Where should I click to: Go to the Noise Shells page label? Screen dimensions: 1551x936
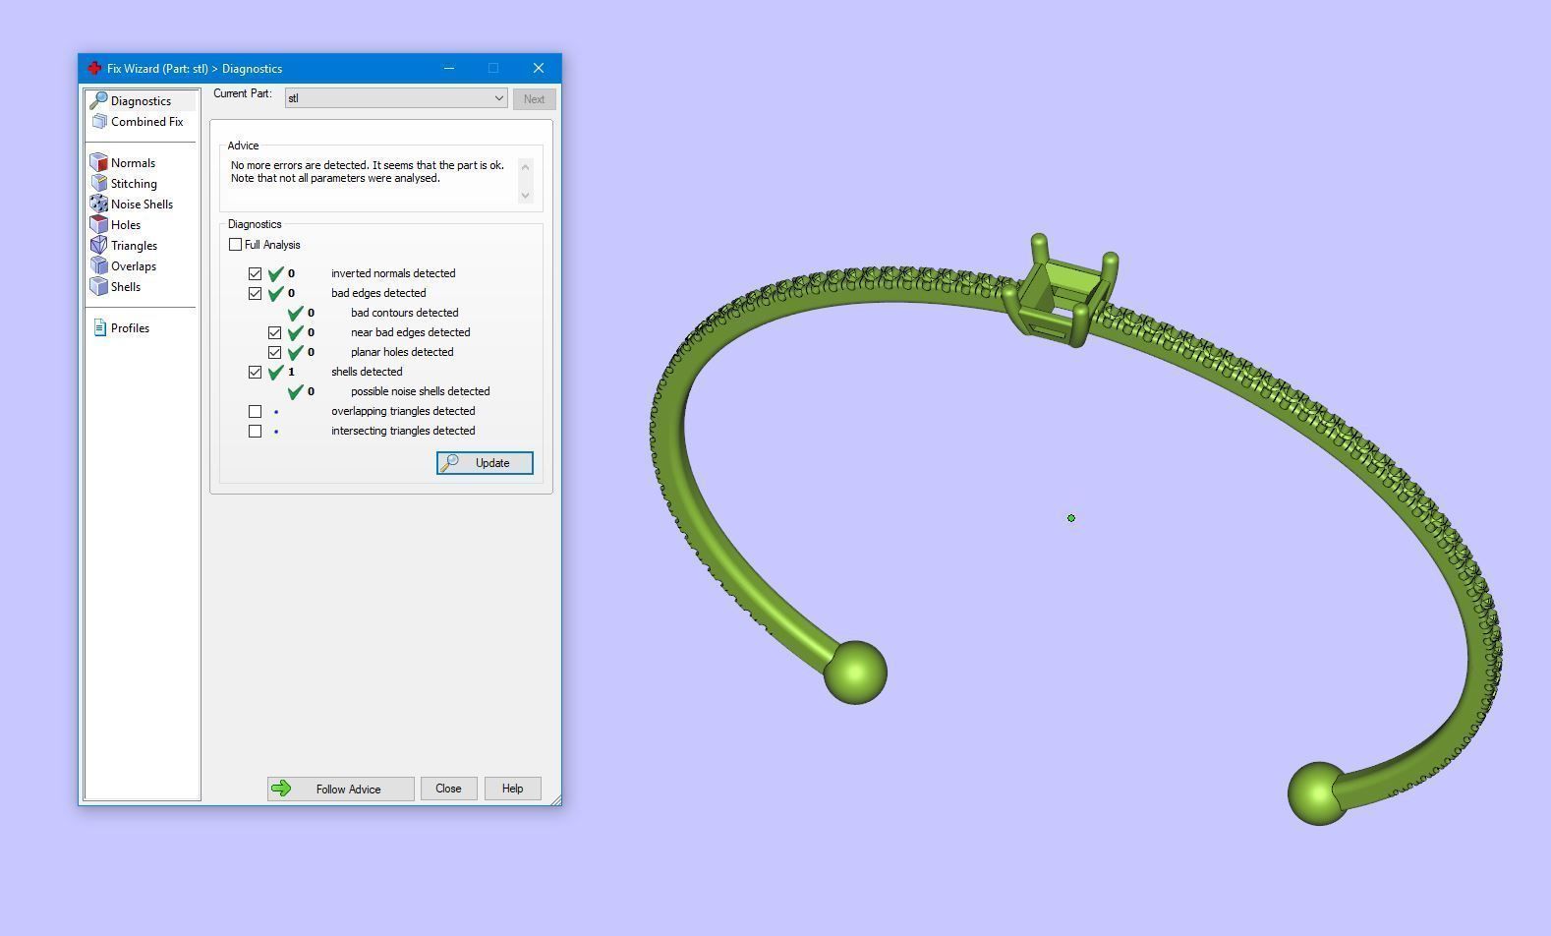tap(142, 205)
